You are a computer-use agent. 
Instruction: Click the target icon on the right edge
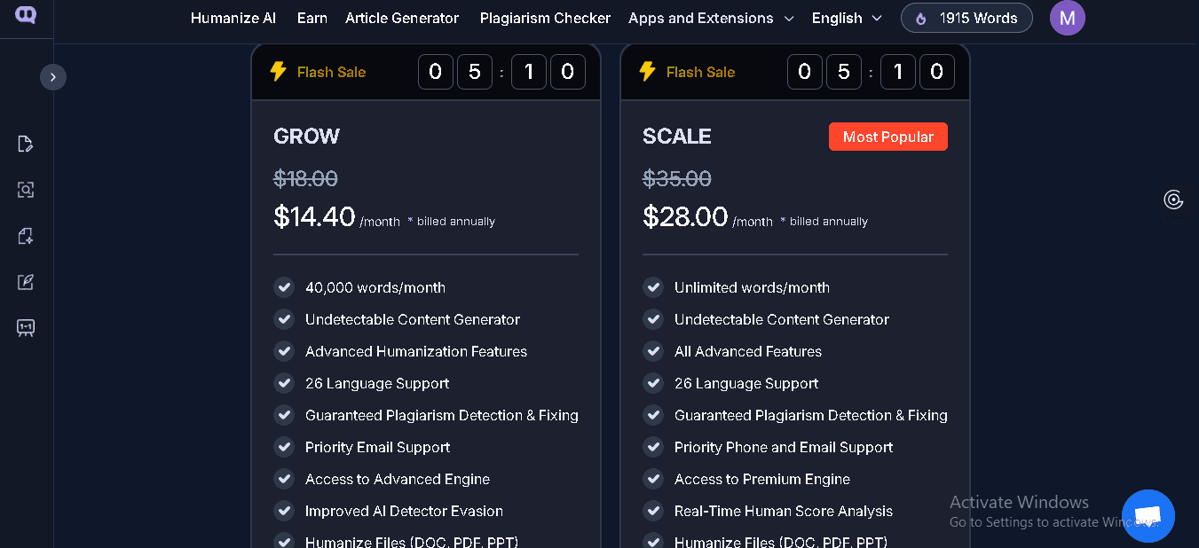click(x=1173, y=200)
